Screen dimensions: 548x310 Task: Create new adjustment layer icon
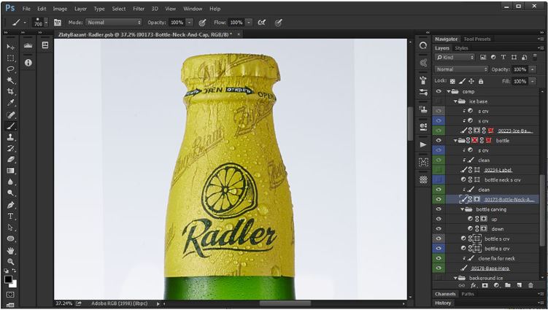(x=496, y=285)
